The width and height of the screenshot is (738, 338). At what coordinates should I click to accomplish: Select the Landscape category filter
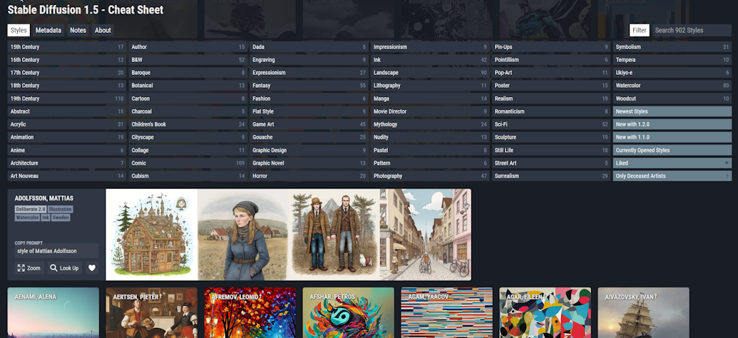[430, 73]
